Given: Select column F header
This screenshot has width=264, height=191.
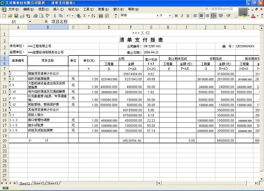Looking at the screenshot, I should pyautogui.click(x=131, y=27).
